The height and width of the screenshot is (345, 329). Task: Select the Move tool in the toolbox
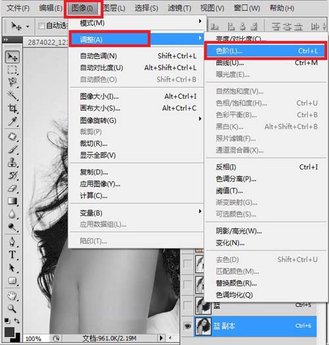click(13, 57)
